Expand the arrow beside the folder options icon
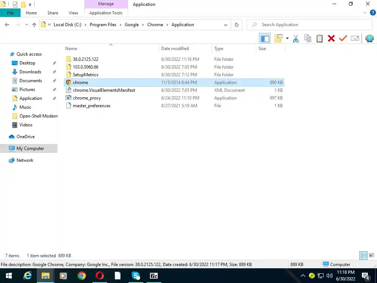This screenshot has width=377, height=283. [287, 38]
